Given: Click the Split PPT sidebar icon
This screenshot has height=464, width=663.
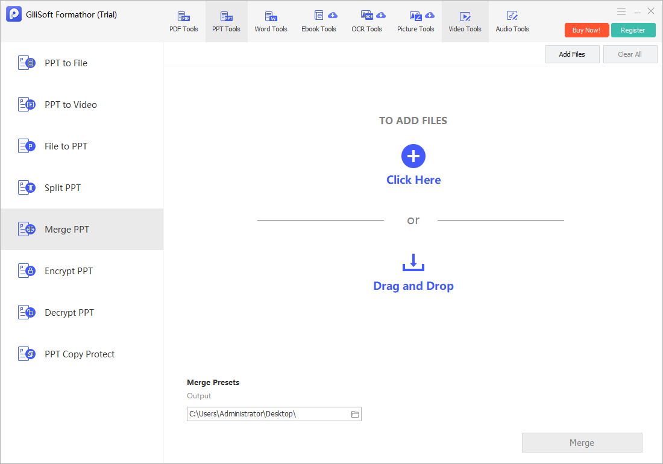Looking at the screenshot, I should [x=27, y=187].
